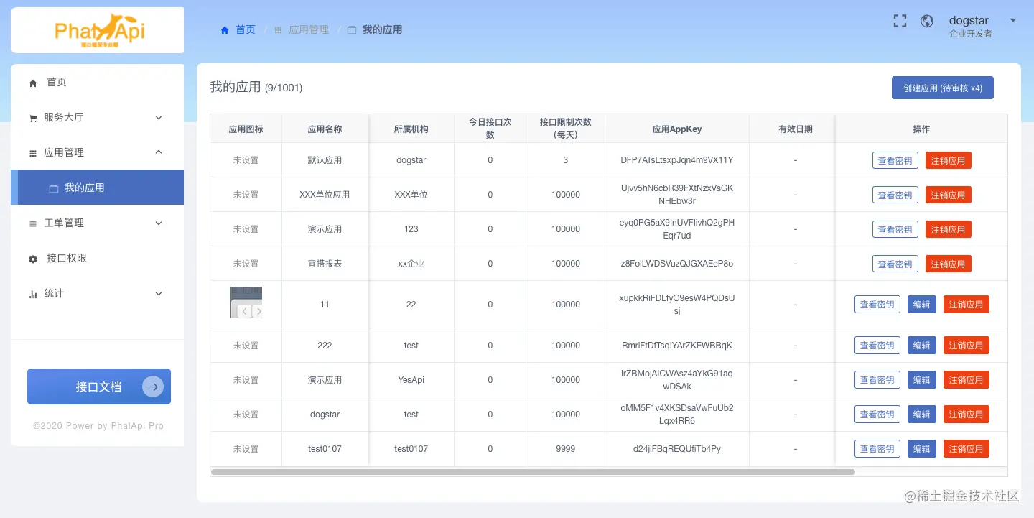Click the PhalApi logo

coord(100,30)
